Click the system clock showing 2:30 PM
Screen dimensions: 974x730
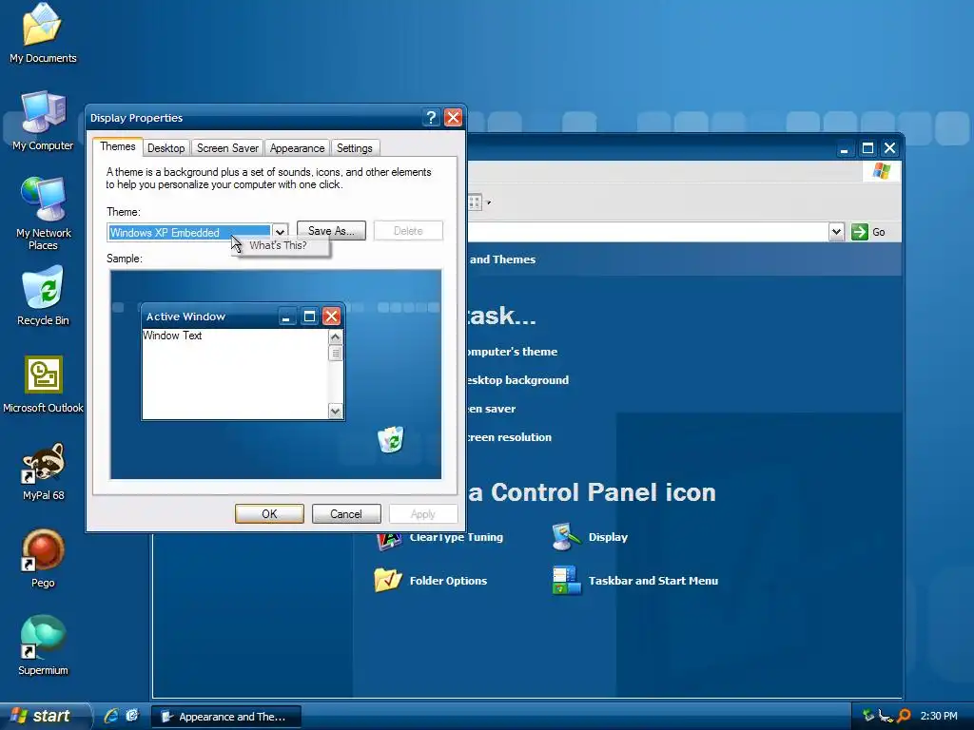(939, 716)
